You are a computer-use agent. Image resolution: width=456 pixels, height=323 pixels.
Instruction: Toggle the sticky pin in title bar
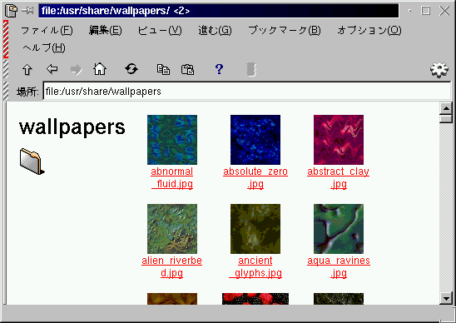pyautogui.click(x=27, y=11)
